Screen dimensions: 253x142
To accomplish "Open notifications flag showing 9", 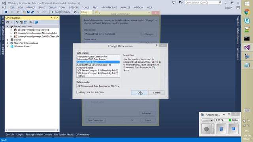I will 180,2.
